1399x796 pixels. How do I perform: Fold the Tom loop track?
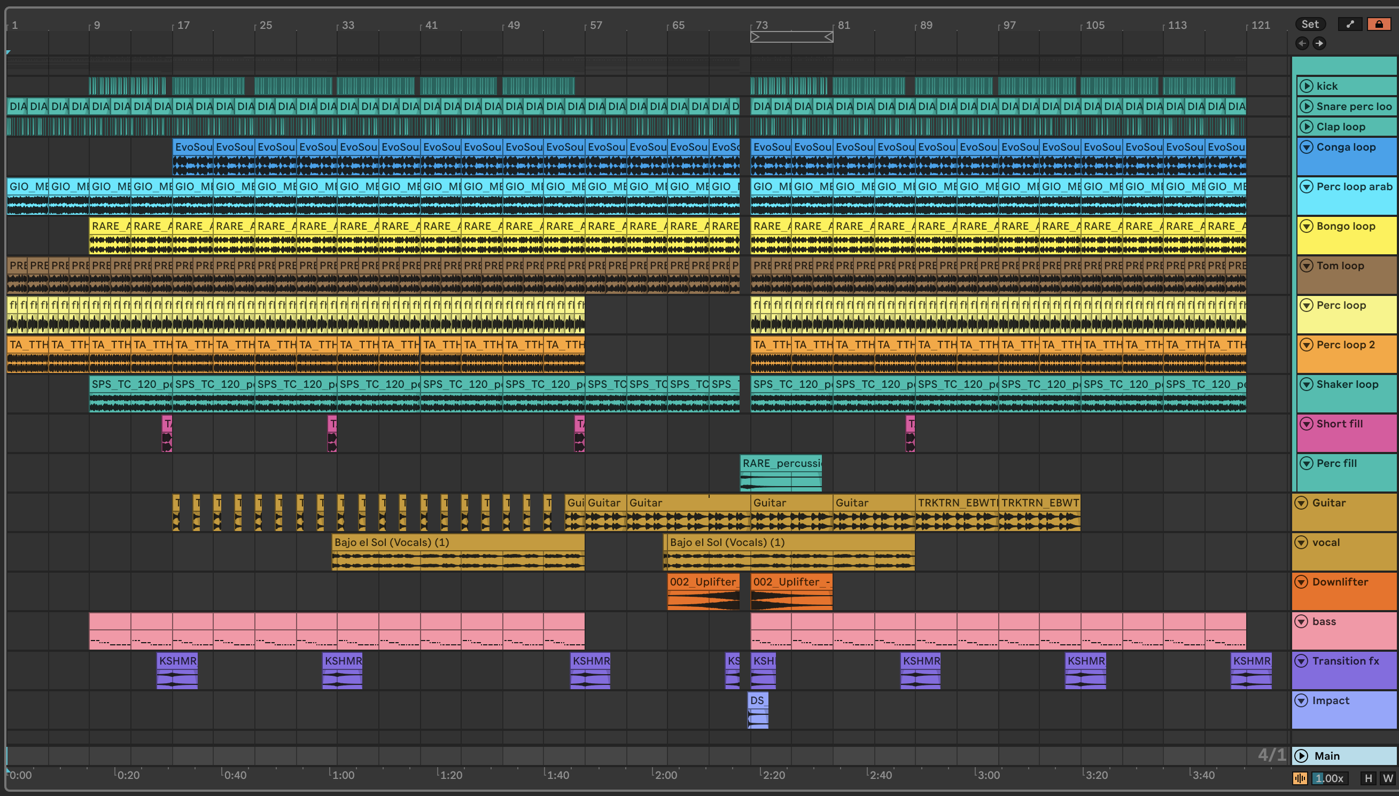(1307, 266)
